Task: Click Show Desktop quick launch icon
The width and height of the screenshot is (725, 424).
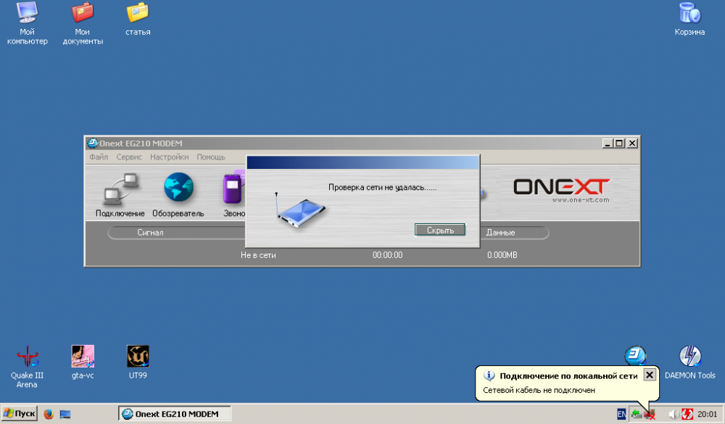Action: point(65,414)
